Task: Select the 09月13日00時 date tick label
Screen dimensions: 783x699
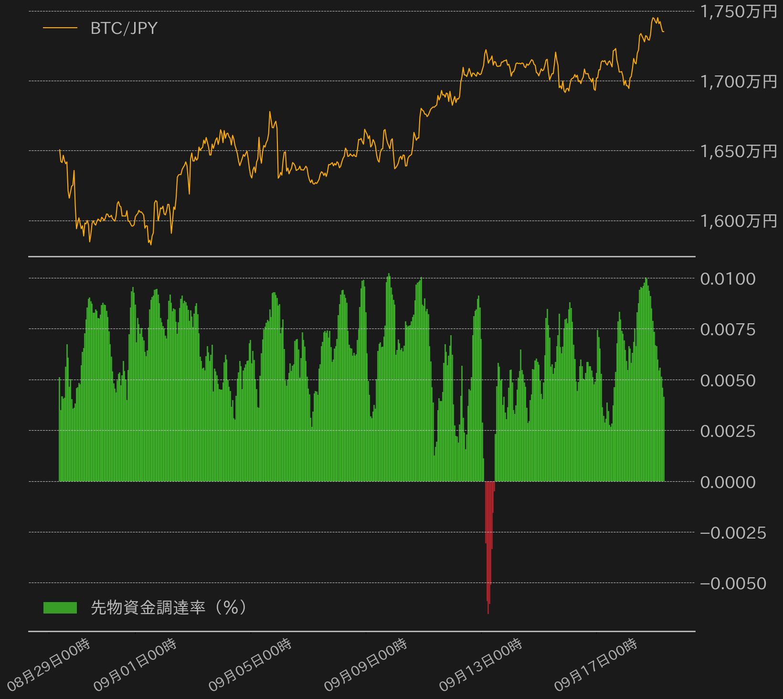Action: point(481,665)
